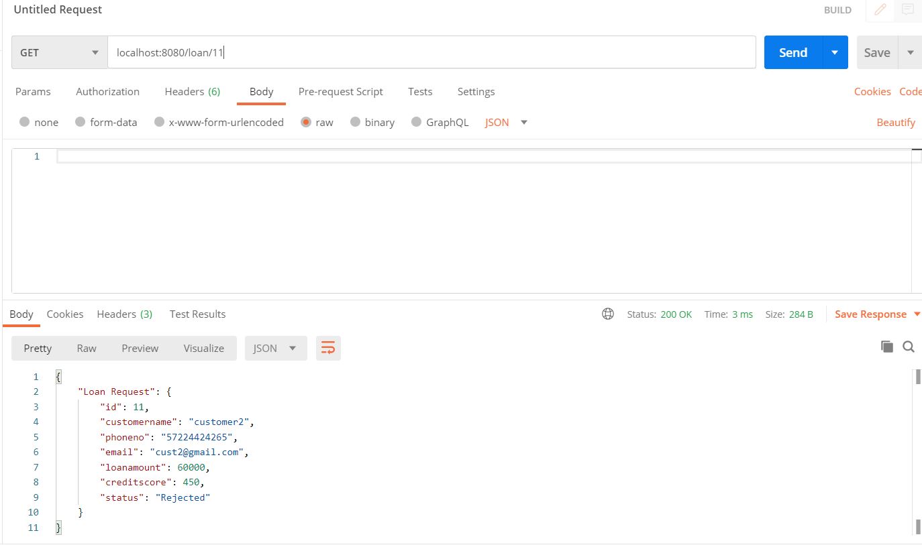This screenshot has height=545, width=922.
Task: Open the Authorization tab
Action: 107,91
